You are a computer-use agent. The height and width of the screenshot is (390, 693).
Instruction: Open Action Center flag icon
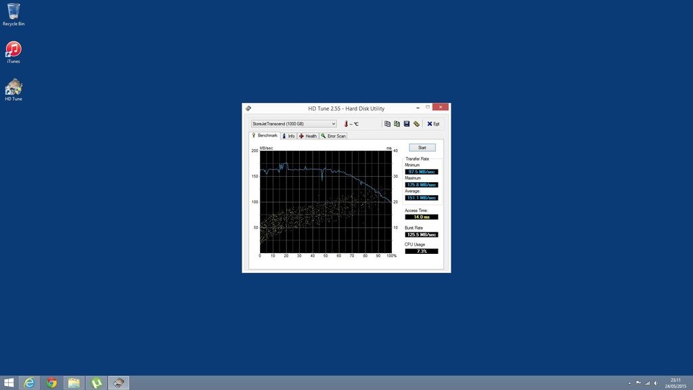coord(638,383)
